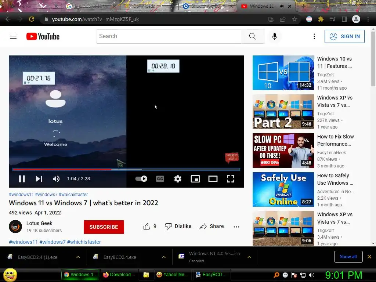Enable miniplayer mode
Viewport: 376px width, 282px height.
pos(195,179)
